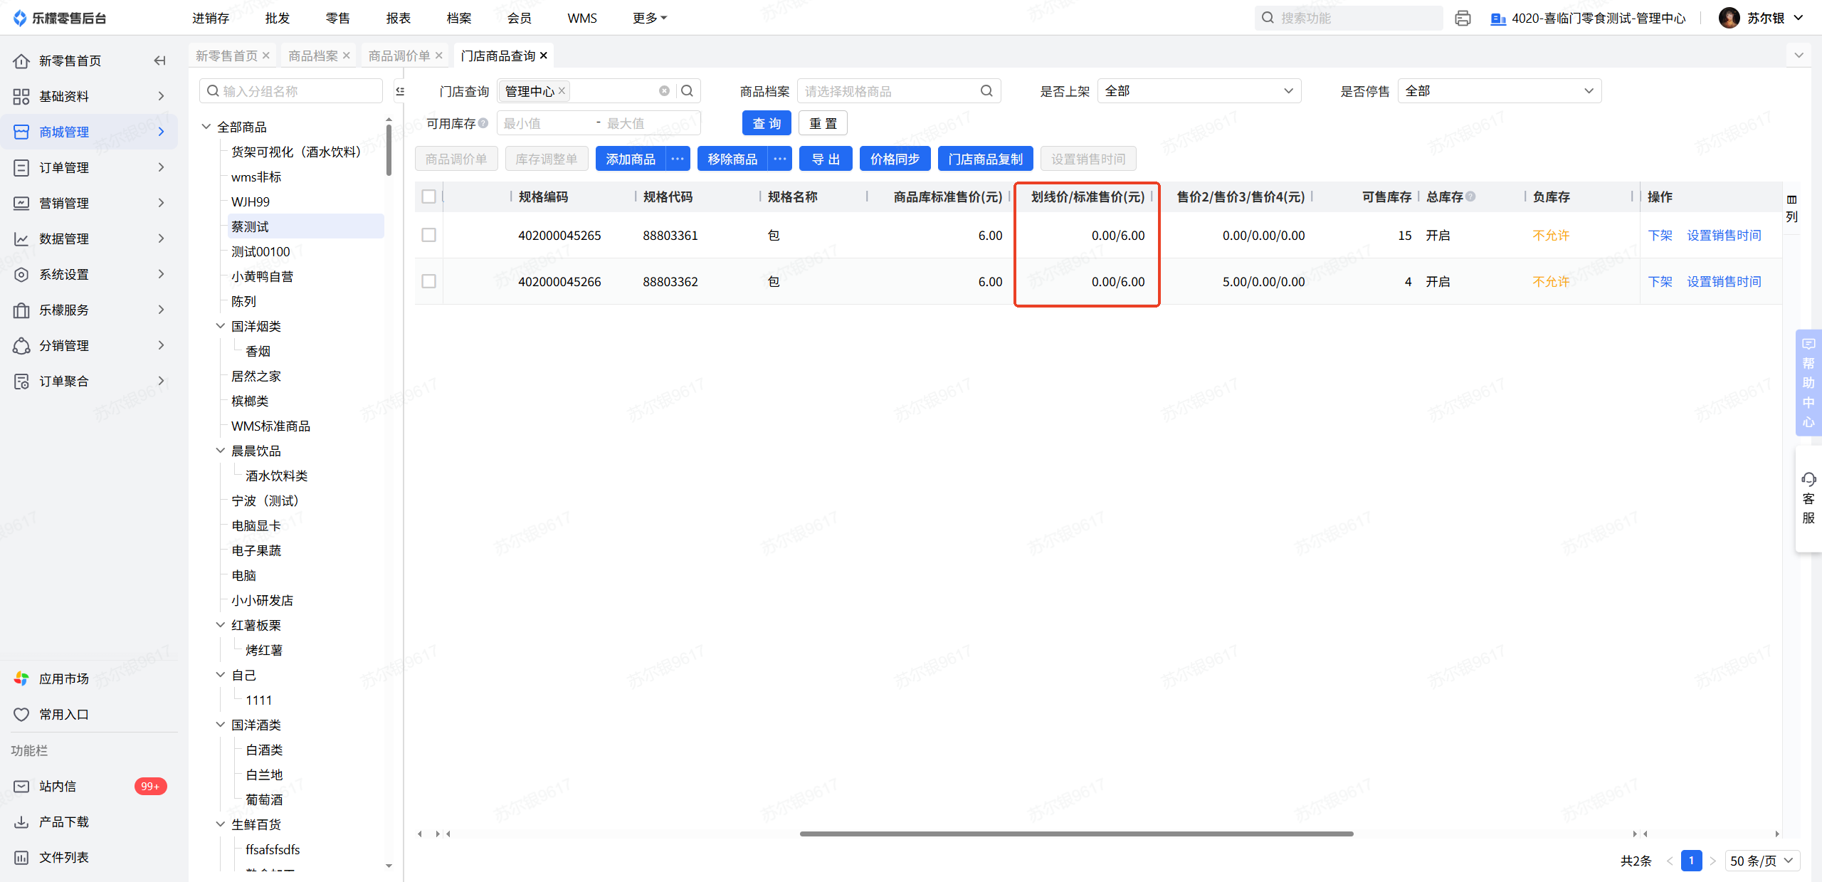Viewport: 1822px width, 882px height.
Task: Click 下架 link in first row
Action: pyautogui.click(x=1660, y=235)
